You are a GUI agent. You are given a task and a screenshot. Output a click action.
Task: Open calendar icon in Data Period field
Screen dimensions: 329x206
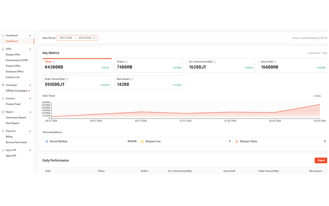(94, 38)
